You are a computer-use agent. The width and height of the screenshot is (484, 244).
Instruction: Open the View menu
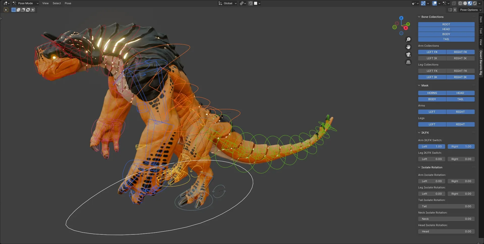45,3
